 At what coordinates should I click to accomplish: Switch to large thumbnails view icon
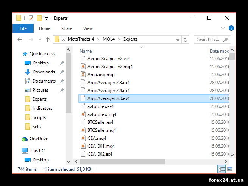point(230,169)
